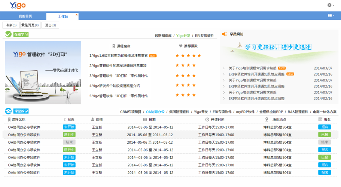Click the 刷新(5) button

[11, 25]
